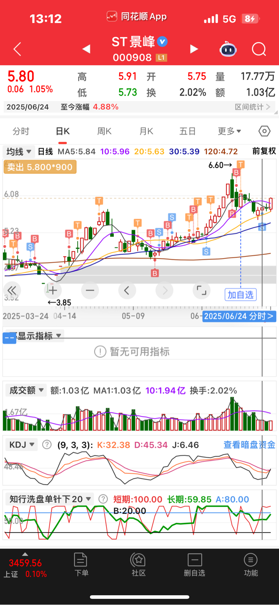Tap 删自选 to remove from watchlist
This screenshot has height=605, width=279.
194,564
